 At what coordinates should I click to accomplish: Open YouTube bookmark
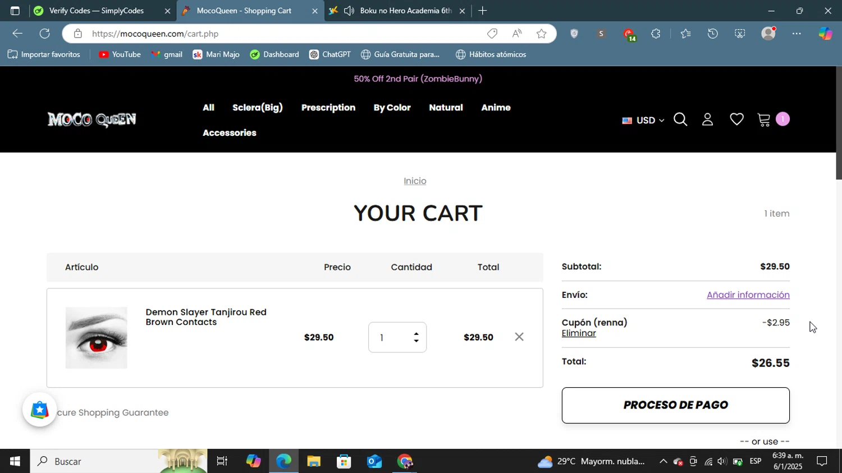coord(120,54)
